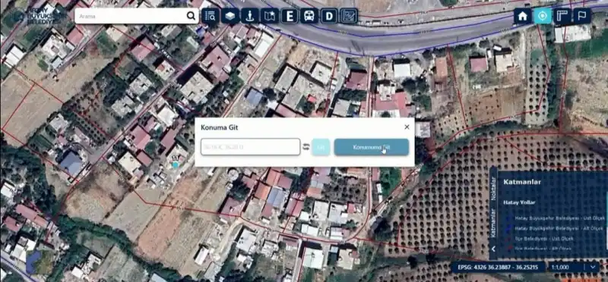
Task: Open the bus transit tool
Action: pos(309,16)
